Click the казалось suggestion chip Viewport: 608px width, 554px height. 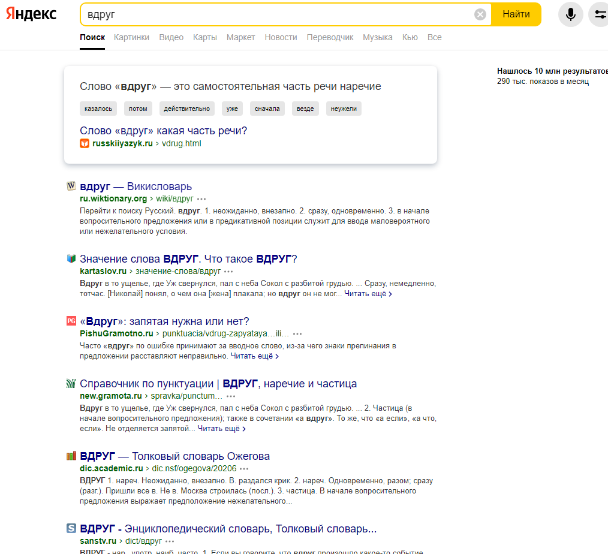click(x=98, y=109)
